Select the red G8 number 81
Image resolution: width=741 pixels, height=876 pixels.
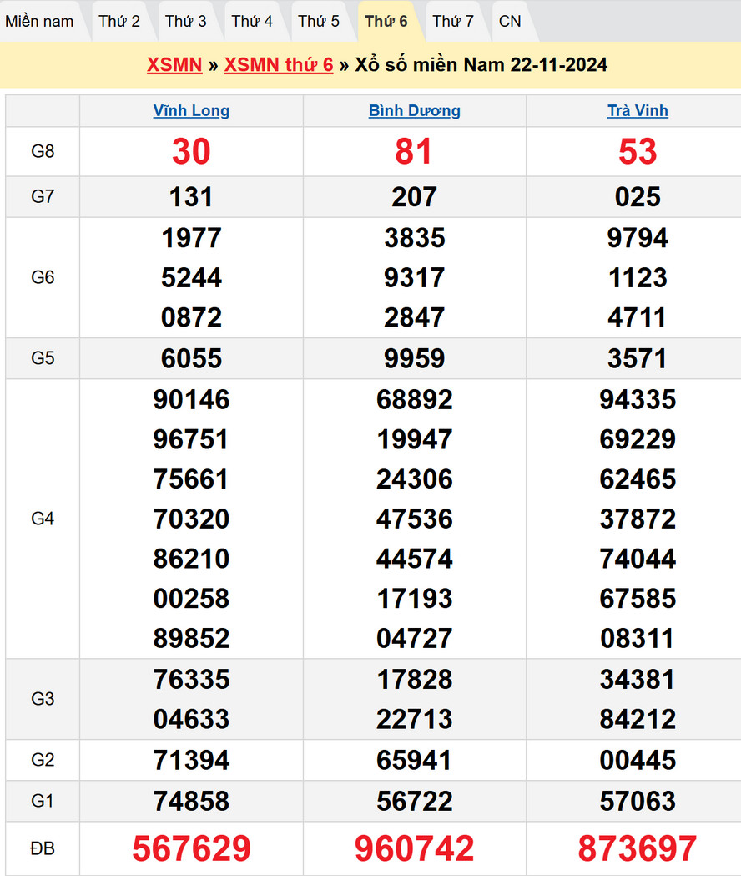414,152
